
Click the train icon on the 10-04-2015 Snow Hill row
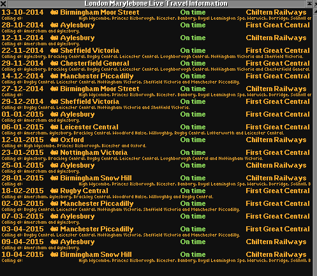pos(54,255)
